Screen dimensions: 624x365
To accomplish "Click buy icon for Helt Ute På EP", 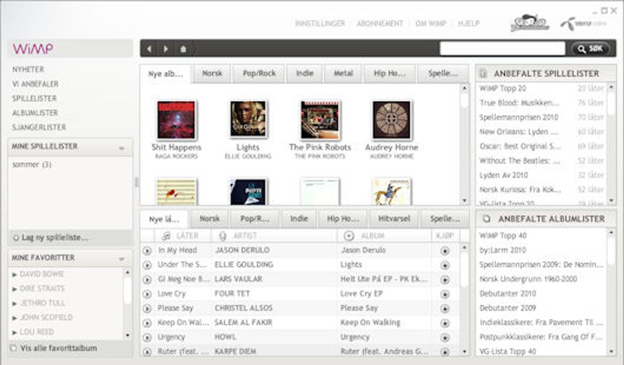I will (x=445, y=280).
